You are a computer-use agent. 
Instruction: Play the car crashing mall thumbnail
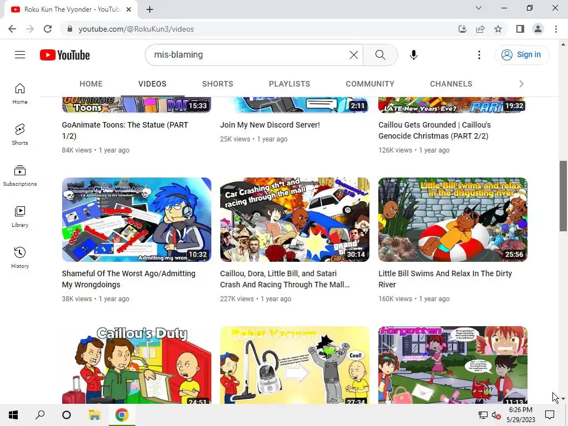(295, 220)
